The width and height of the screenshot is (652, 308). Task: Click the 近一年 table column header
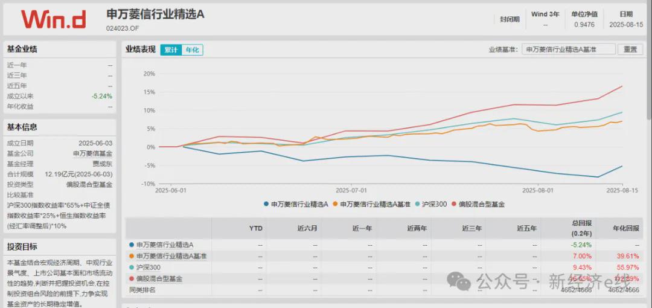[x=362, y=228]
